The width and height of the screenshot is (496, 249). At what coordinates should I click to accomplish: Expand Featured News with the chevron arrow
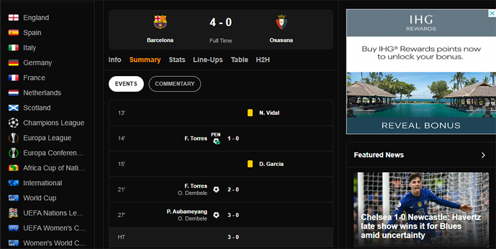pyautogui.click(x=484, y=155)
